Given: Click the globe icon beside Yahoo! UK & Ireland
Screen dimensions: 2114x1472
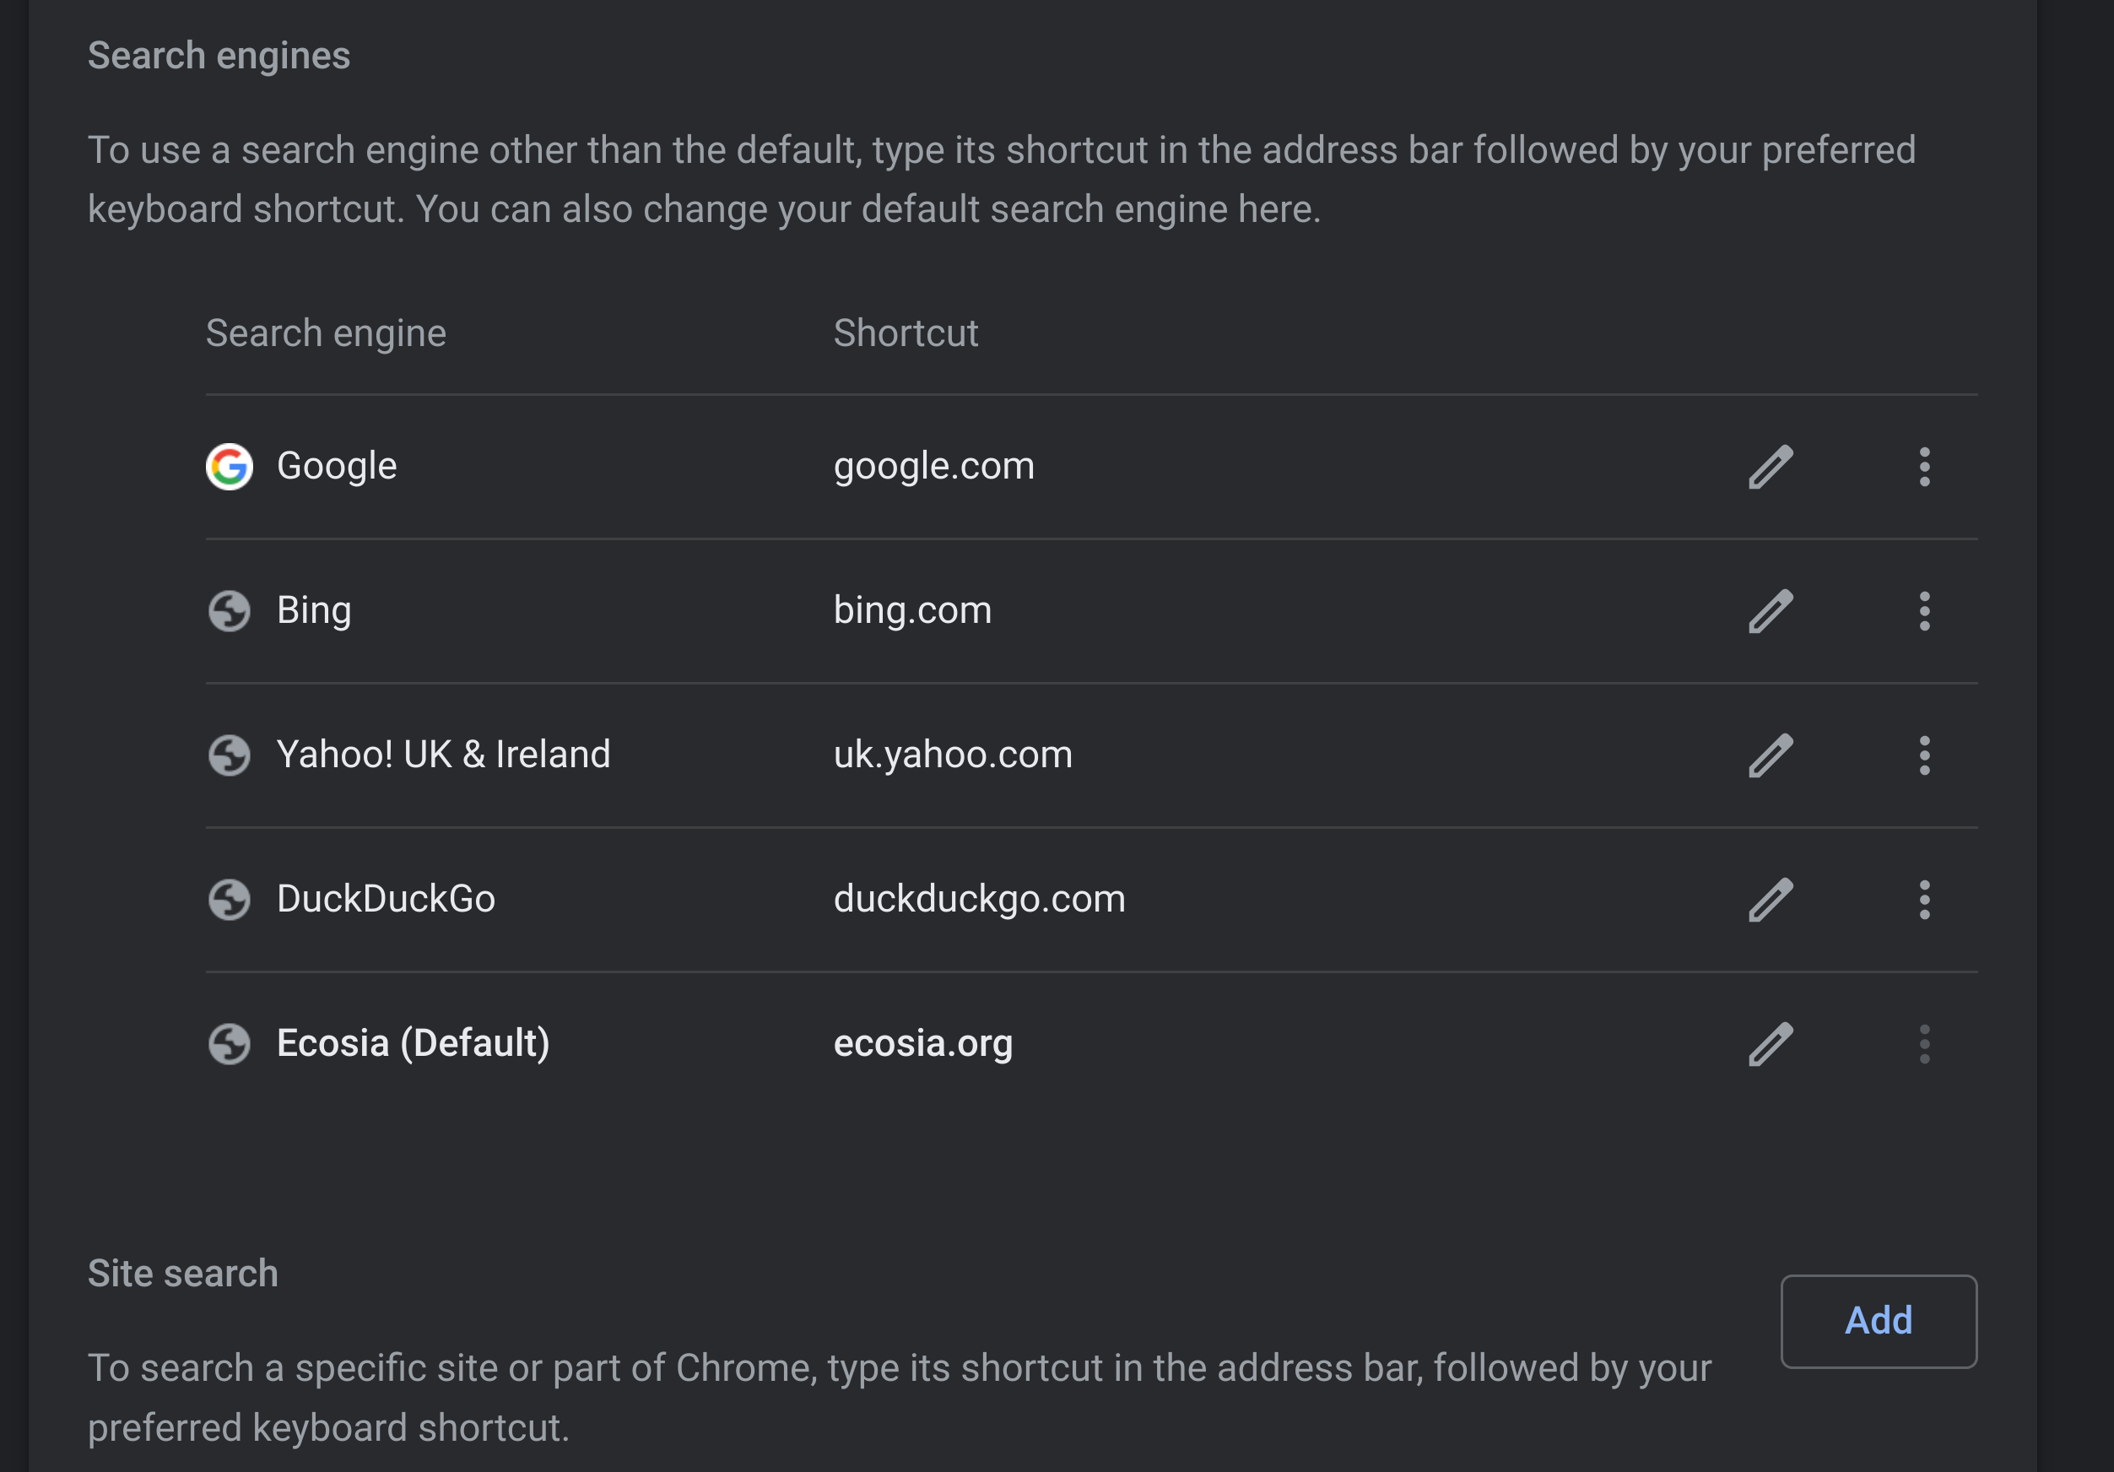Looking at the screenshot, I should 230,755.
